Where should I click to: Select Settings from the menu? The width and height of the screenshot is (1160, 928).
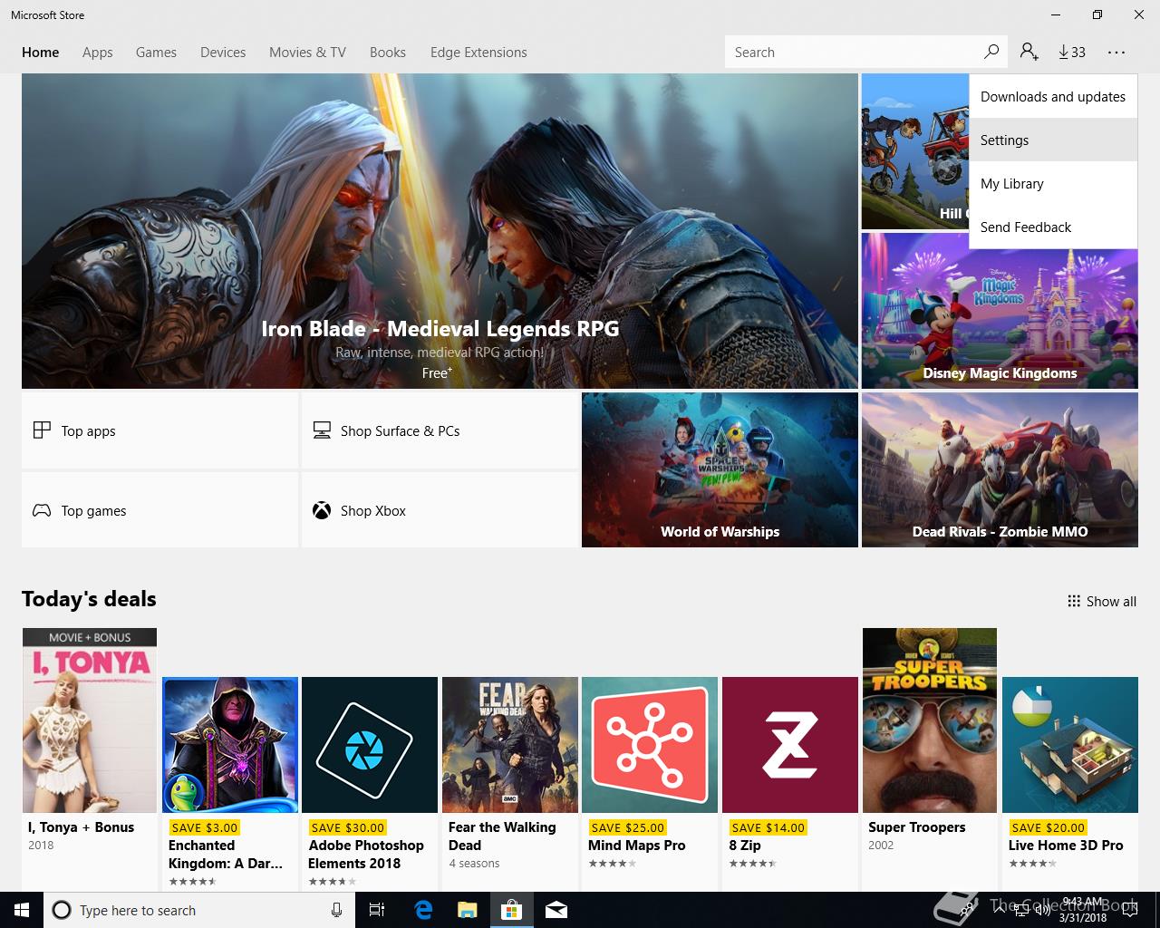point(1053,140)
